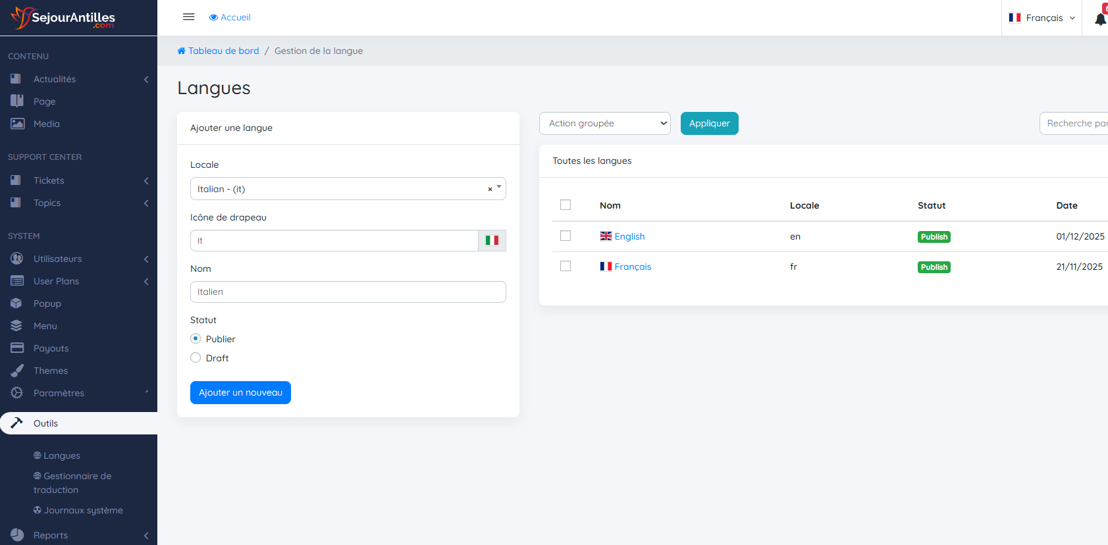Tick the select-all checkbox in table header
The width and height of the screenshot is (1108, 545).
point(566,205)
